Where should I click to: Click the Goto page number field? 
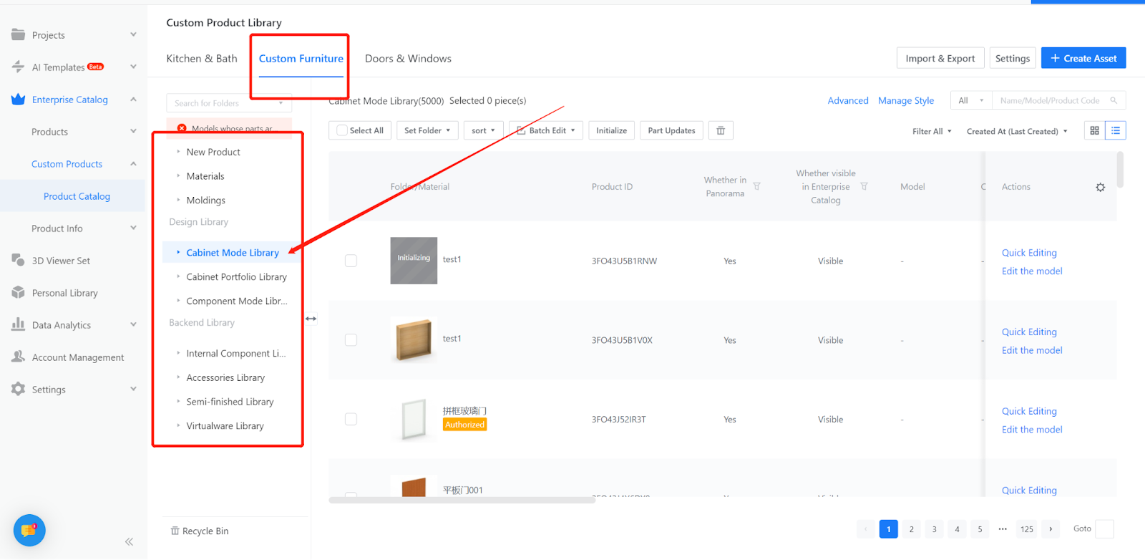(x=1104, y=529)
